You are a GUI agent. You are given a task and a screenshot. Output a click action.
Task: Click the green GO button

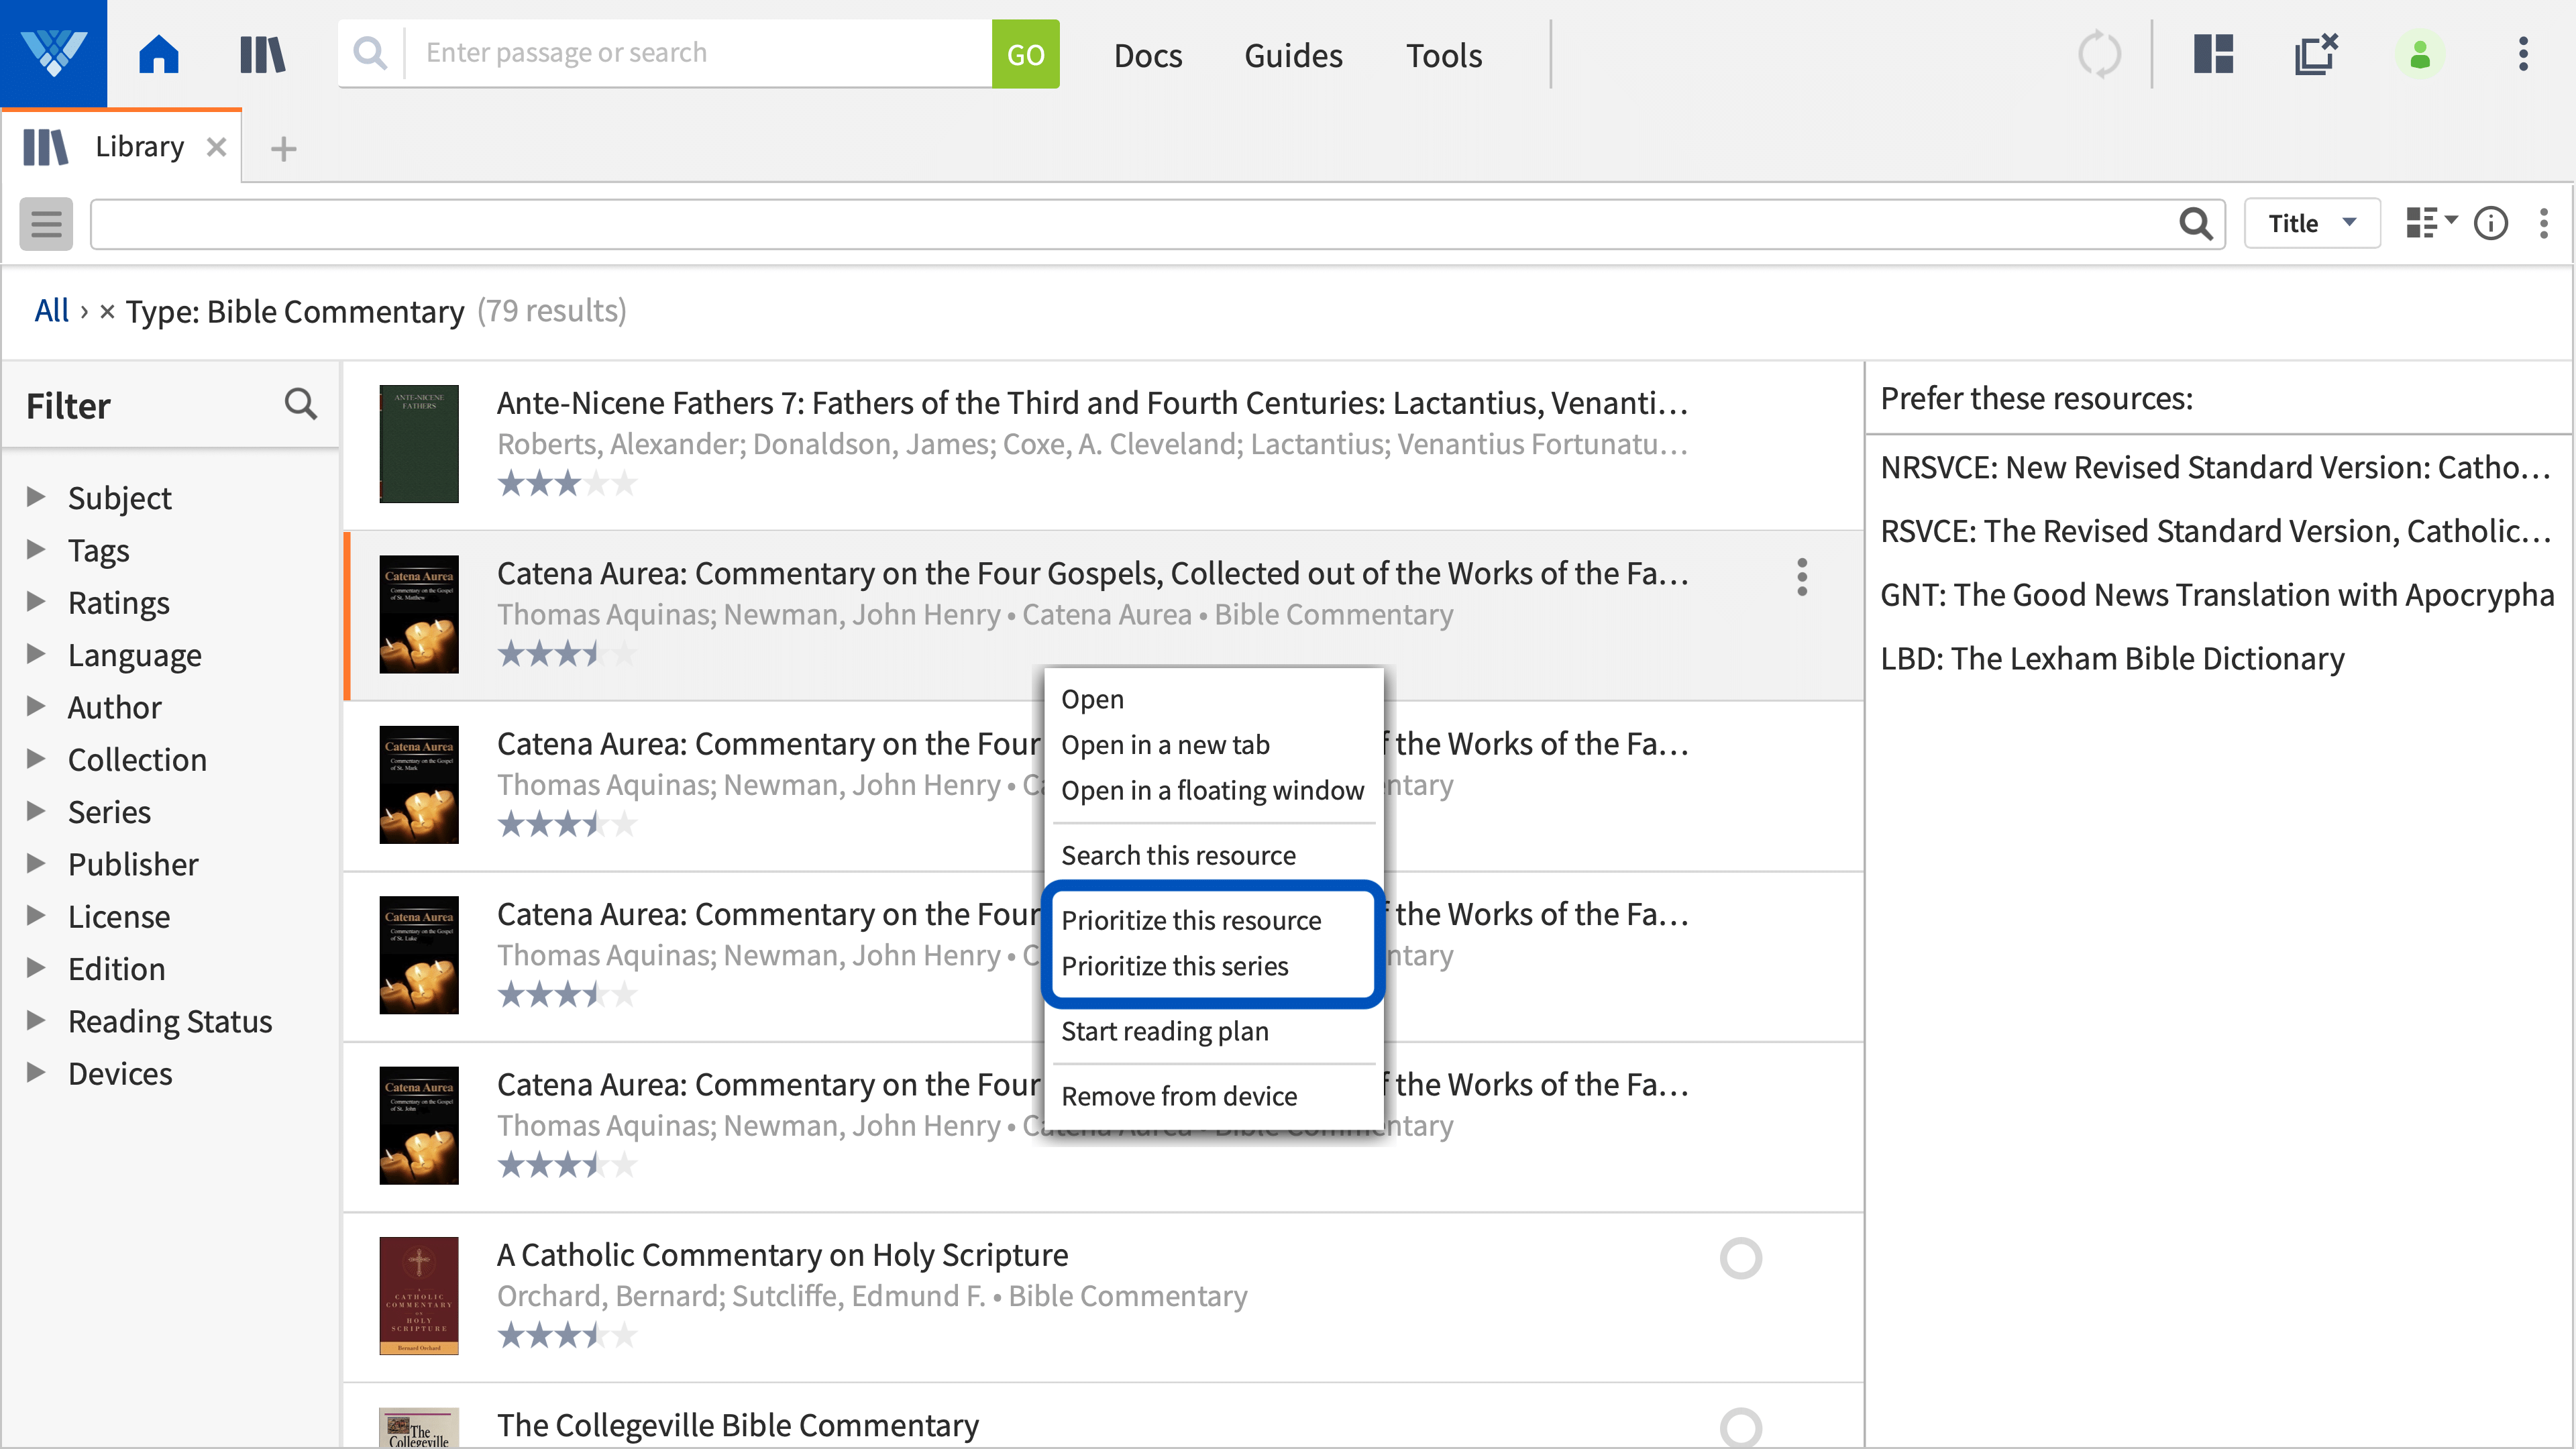pos(1025,54)
